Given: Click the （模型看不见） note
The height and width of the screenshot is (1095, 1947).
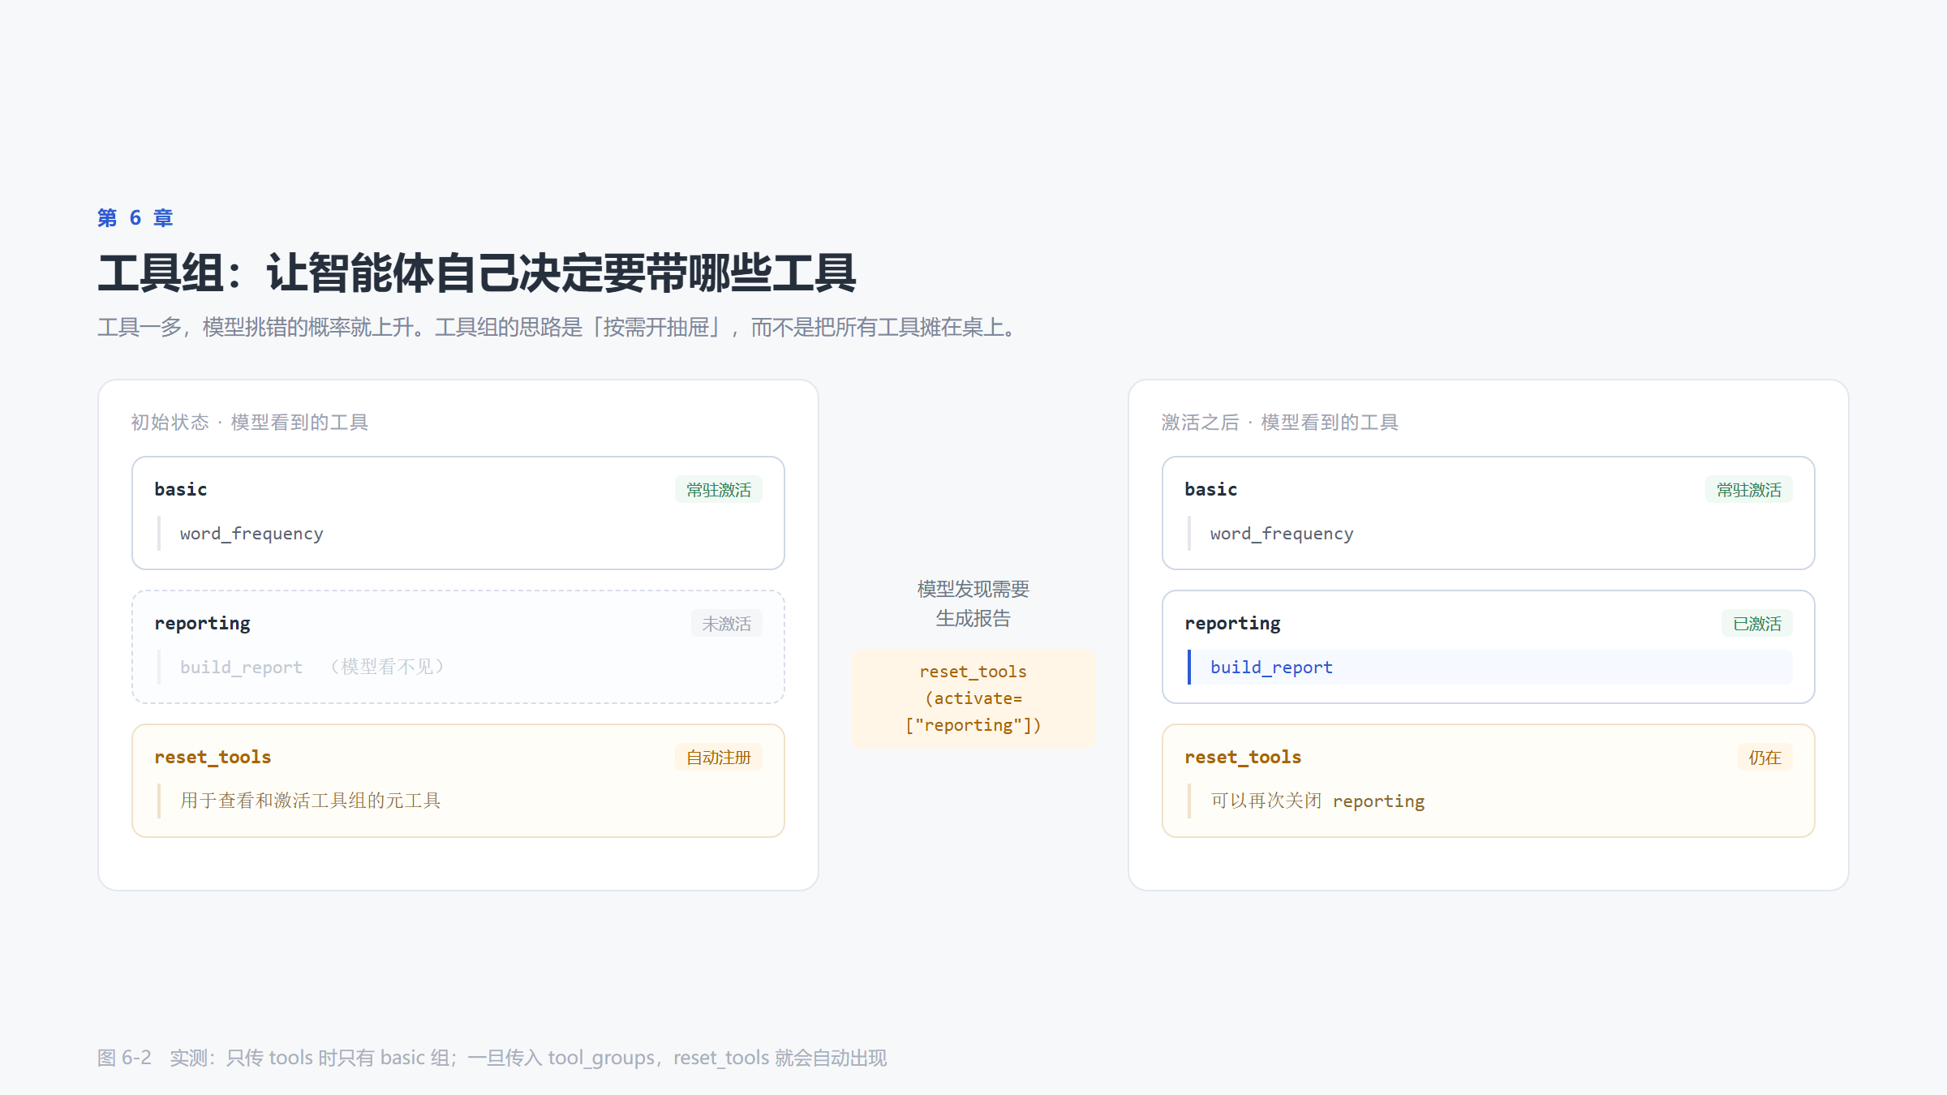Looking at the screenshot, I should click(x=387, y=667).
